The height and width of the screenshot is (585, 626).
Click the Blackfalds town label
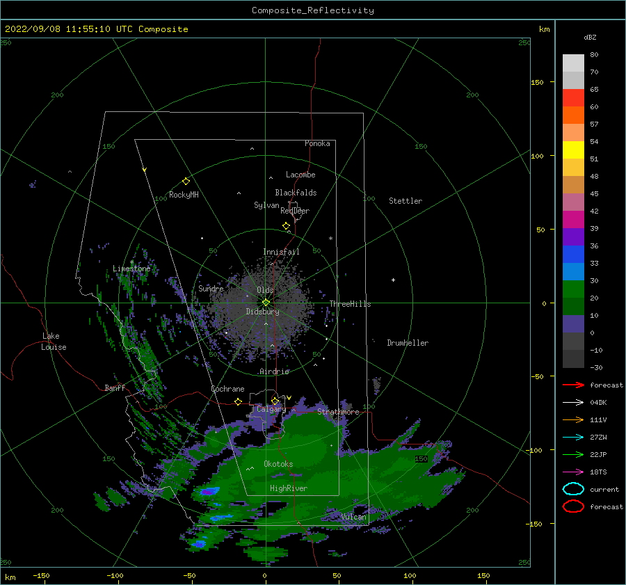click(x=296, y=193)
